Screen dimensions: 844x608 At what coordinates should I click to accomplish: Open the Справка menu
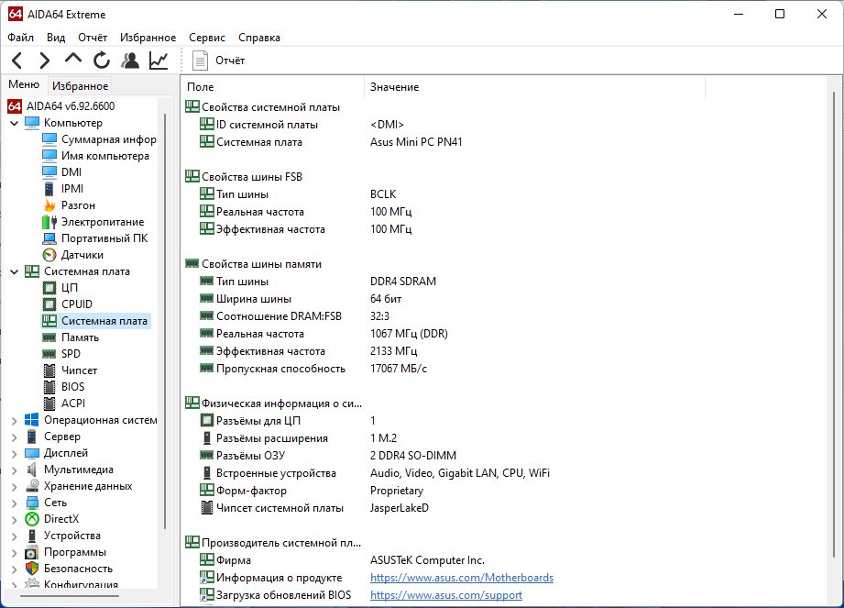(x=259, y=38)
